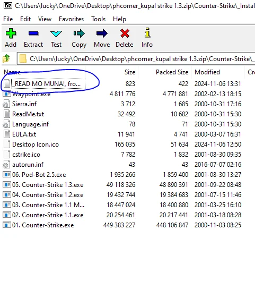The width and height of the screenshot is (255, 281).
Task: Click the Move arrow icon
Action: [102, 33]
